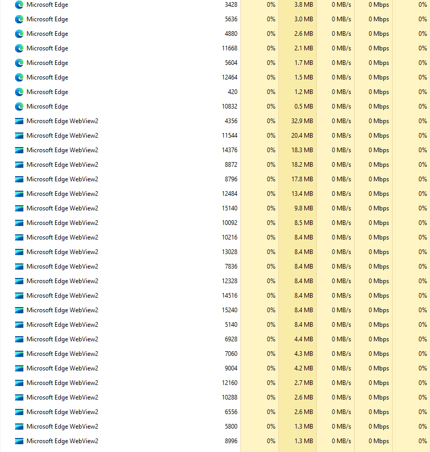This screenshot has height=452, width=430.
Task: Click the WebView2 icon for PID 13028
Action: (19, 252)
